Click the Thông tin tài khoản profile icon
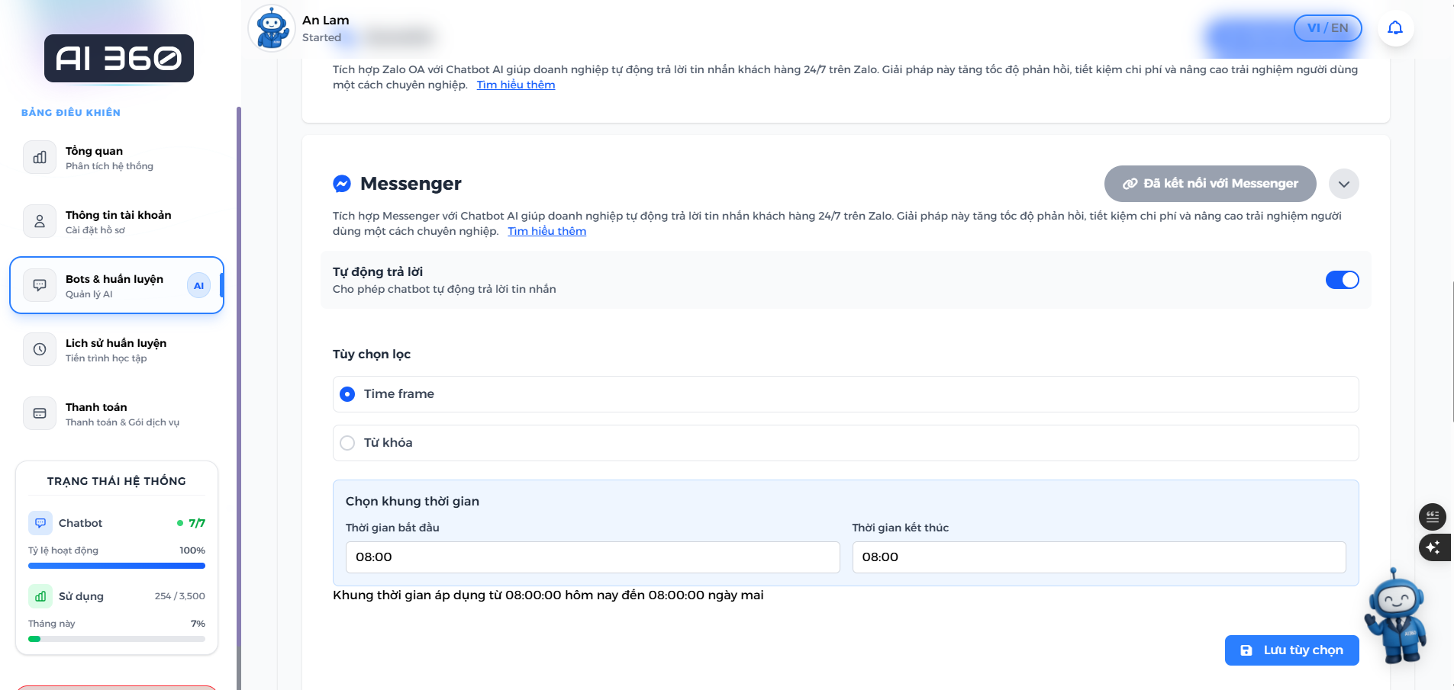This screenshot has width=1454, height=690. [39, 221]
